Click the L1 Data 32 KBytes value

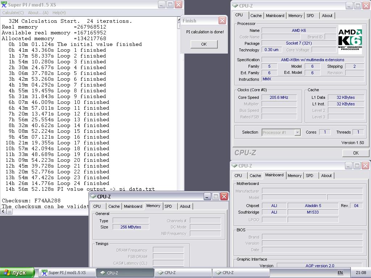pos(346,97)
